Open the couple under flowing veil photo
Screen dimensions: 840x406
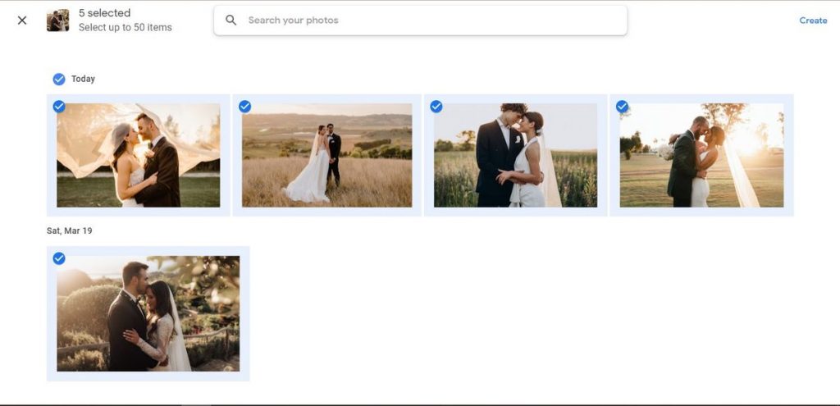[138, 156]
